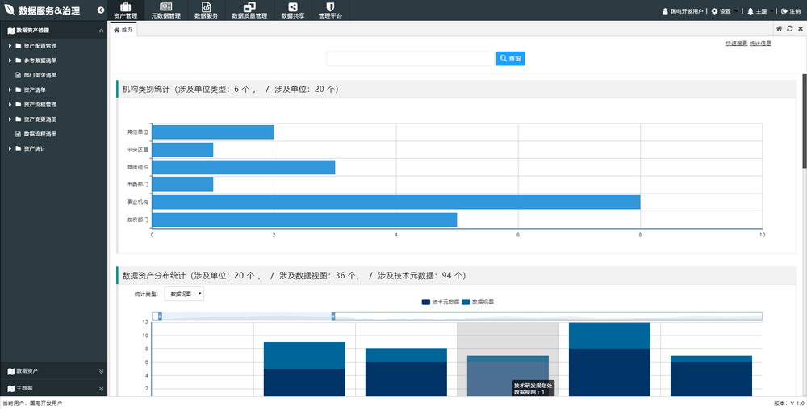Click the 统计信息 link
This screenshot has width=807, height=409.
point(760,44)
